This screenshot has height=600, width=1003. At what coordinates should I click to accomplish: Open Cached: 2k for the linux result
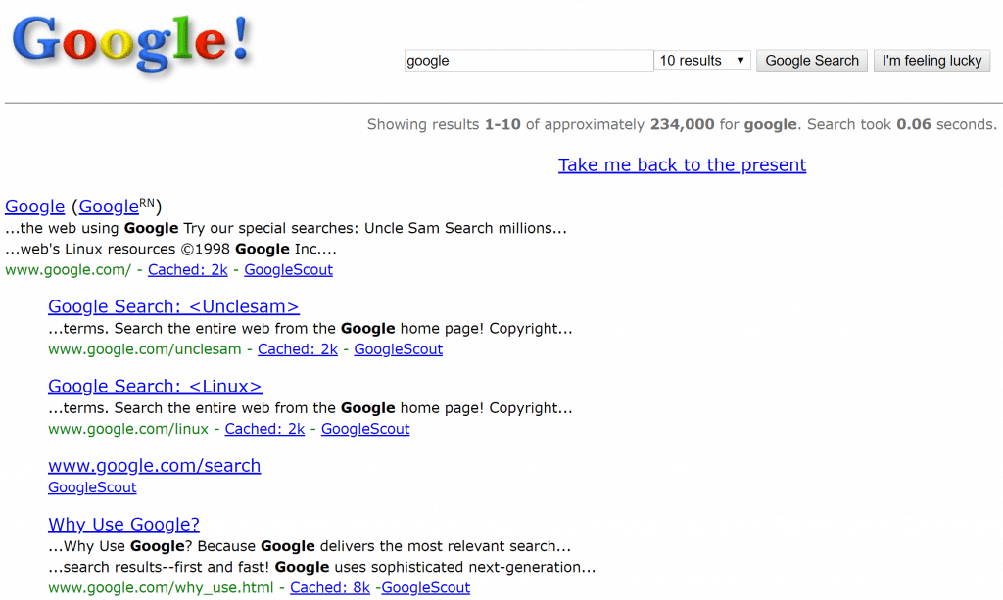(264, 429)
